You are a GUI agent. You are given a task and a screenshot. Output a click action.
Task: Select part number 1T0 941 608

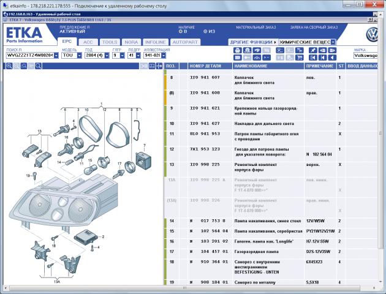tap(205, 92)
